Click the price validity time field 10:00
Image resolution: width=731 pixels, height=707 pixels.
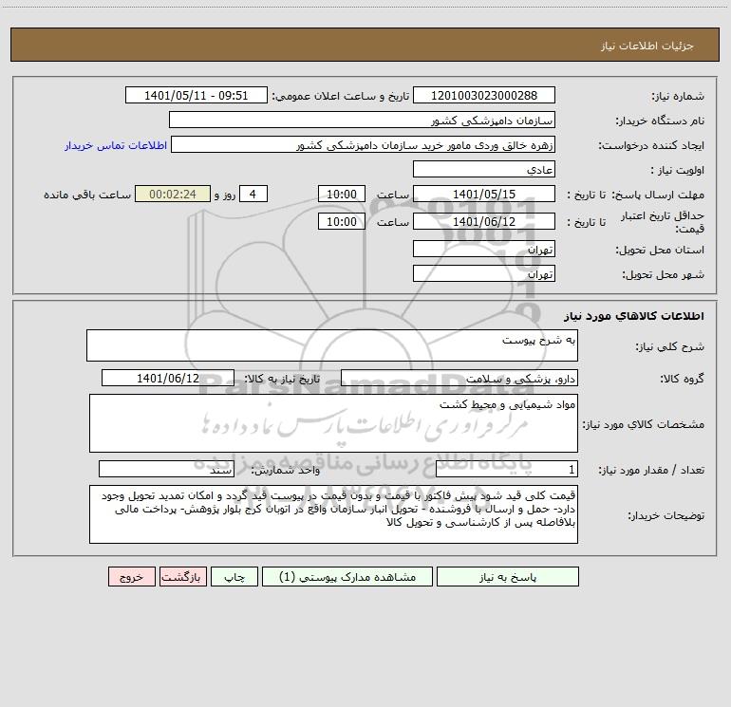[341, 221]
